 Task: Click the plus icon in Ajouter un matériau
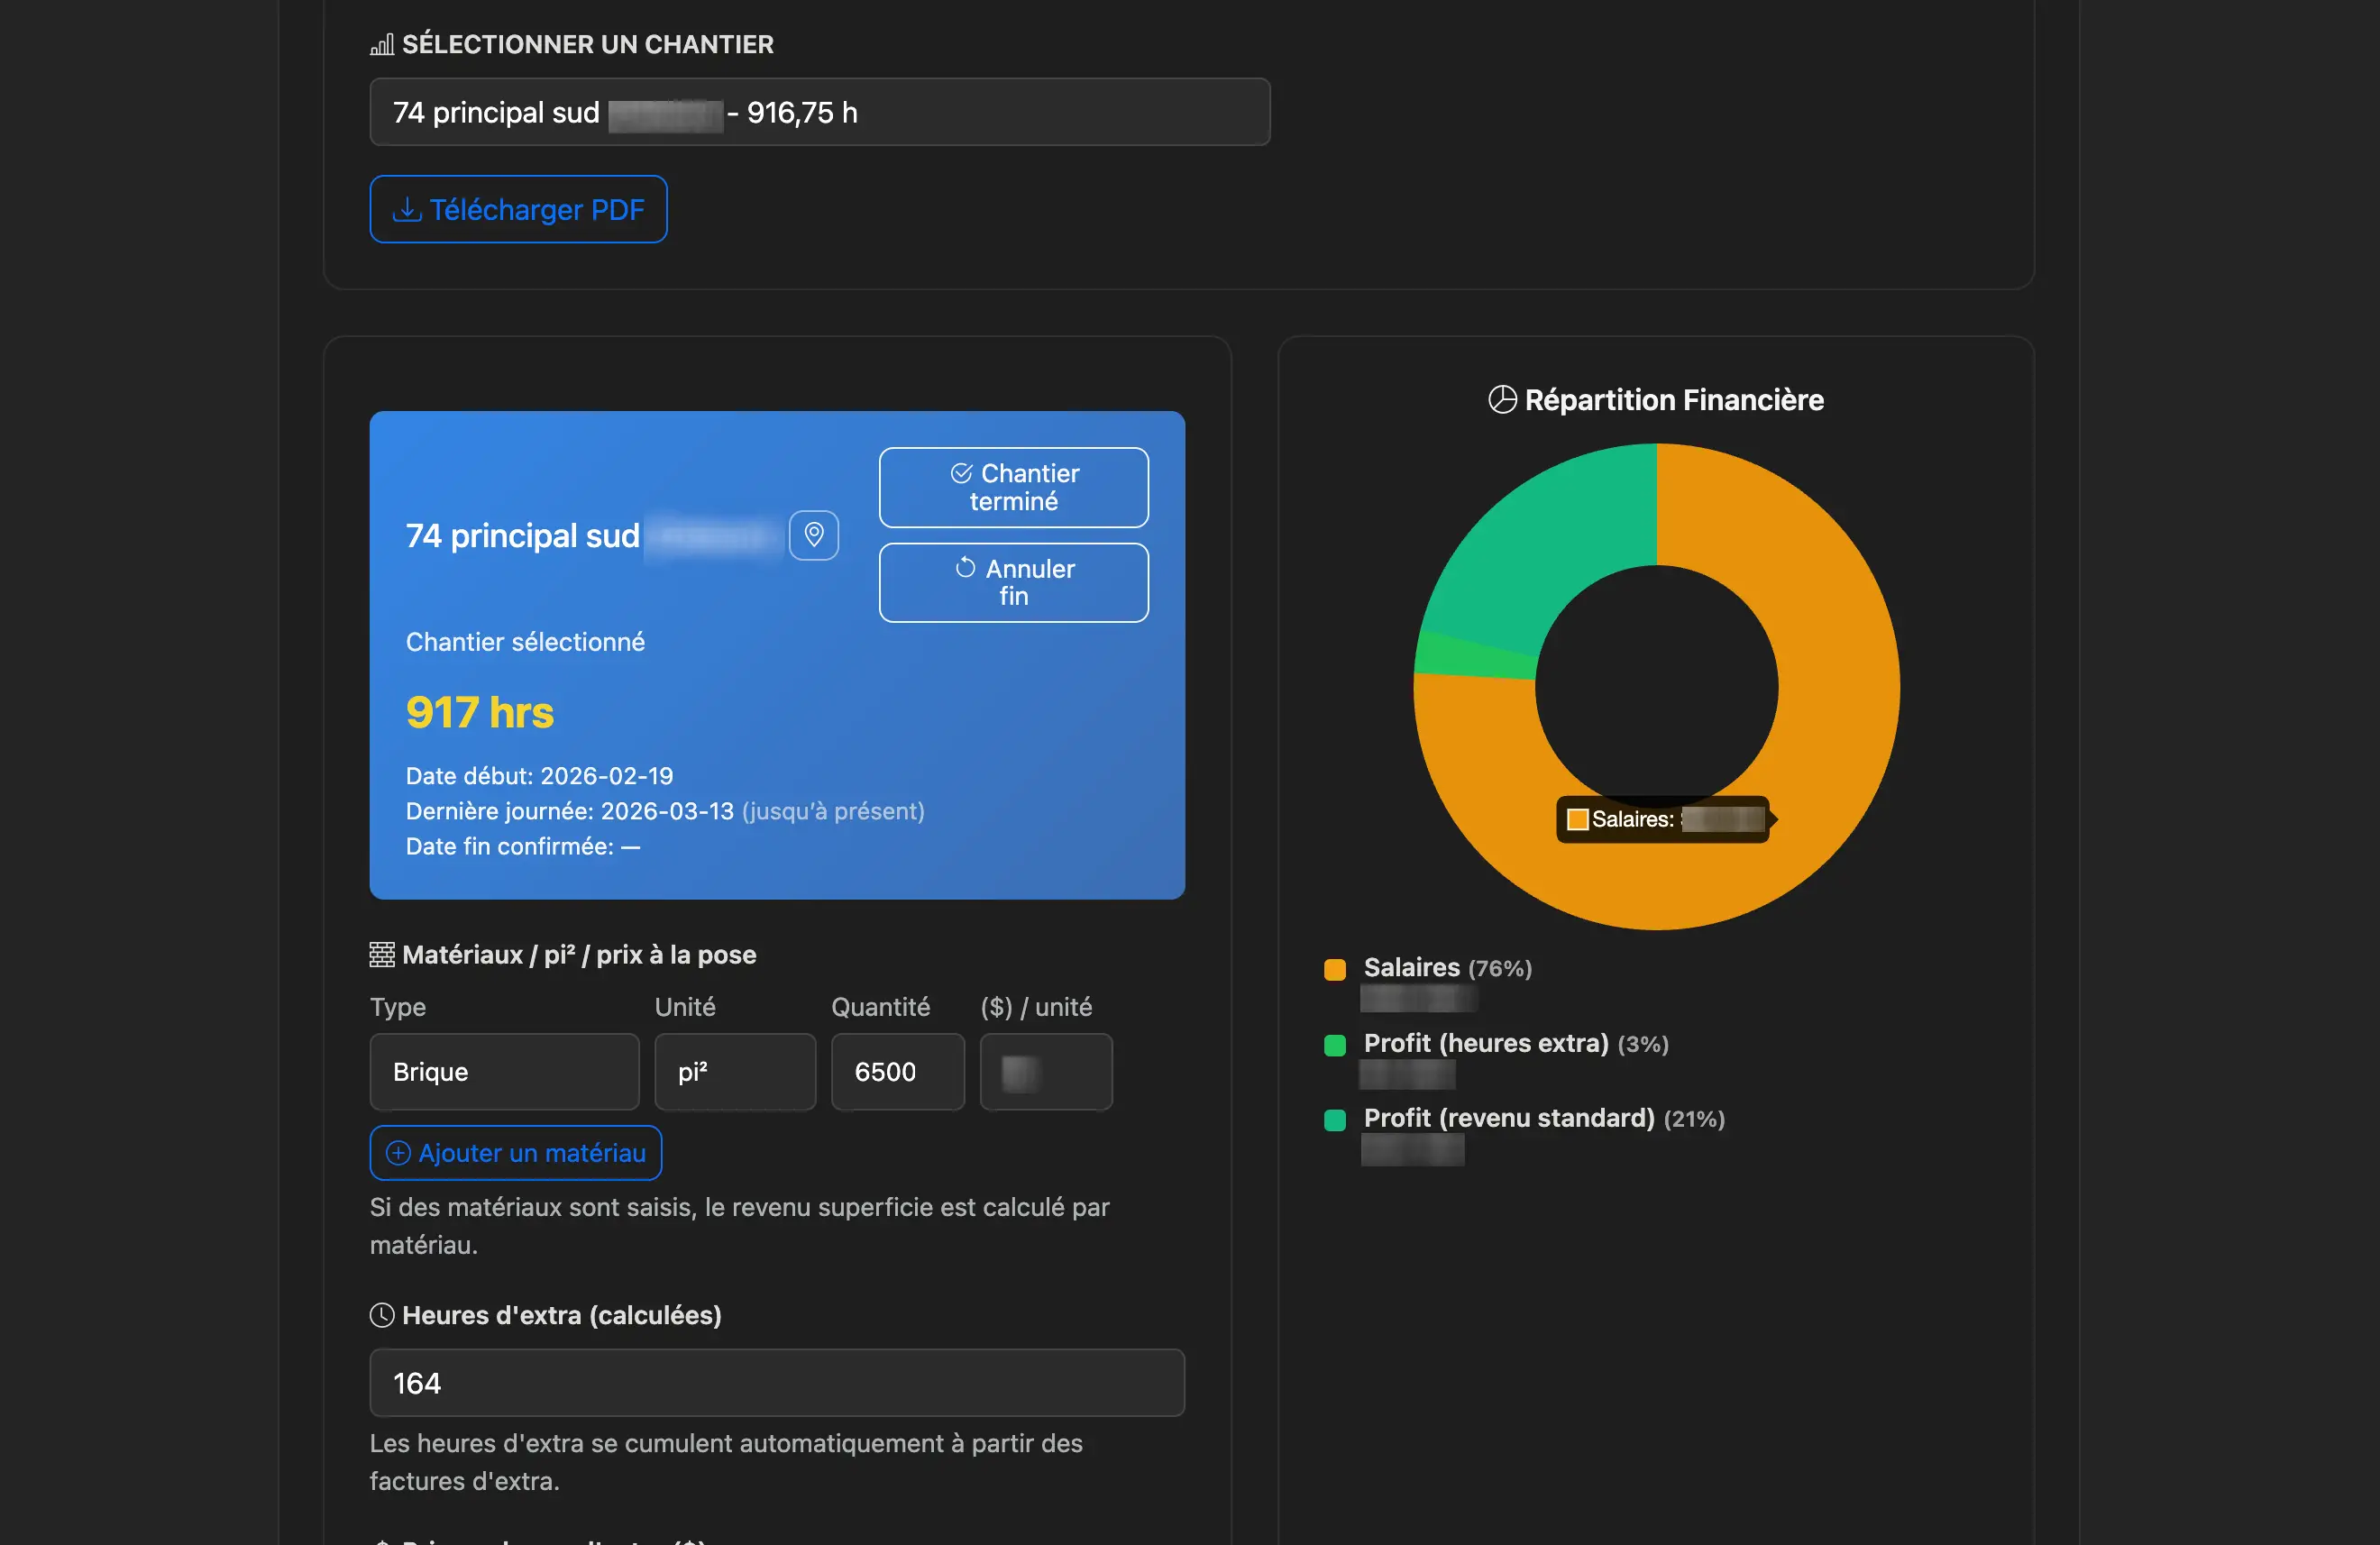tap(398, 1153)
